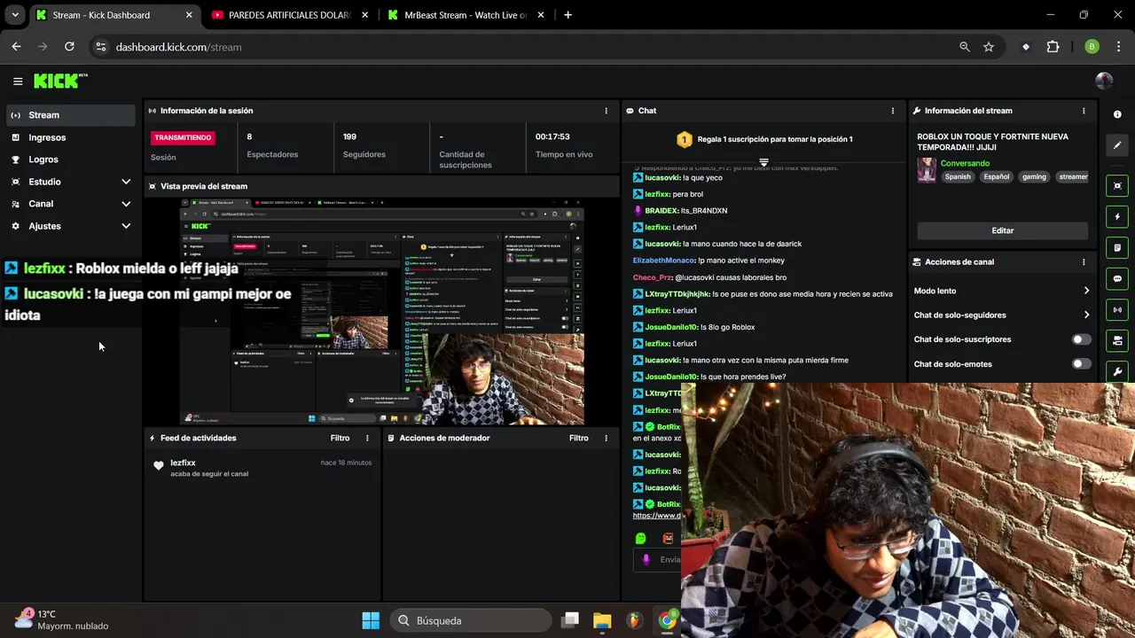Click Filtro in Feed de actividades
1135x638 pixels.
click(x=340, y=438)
